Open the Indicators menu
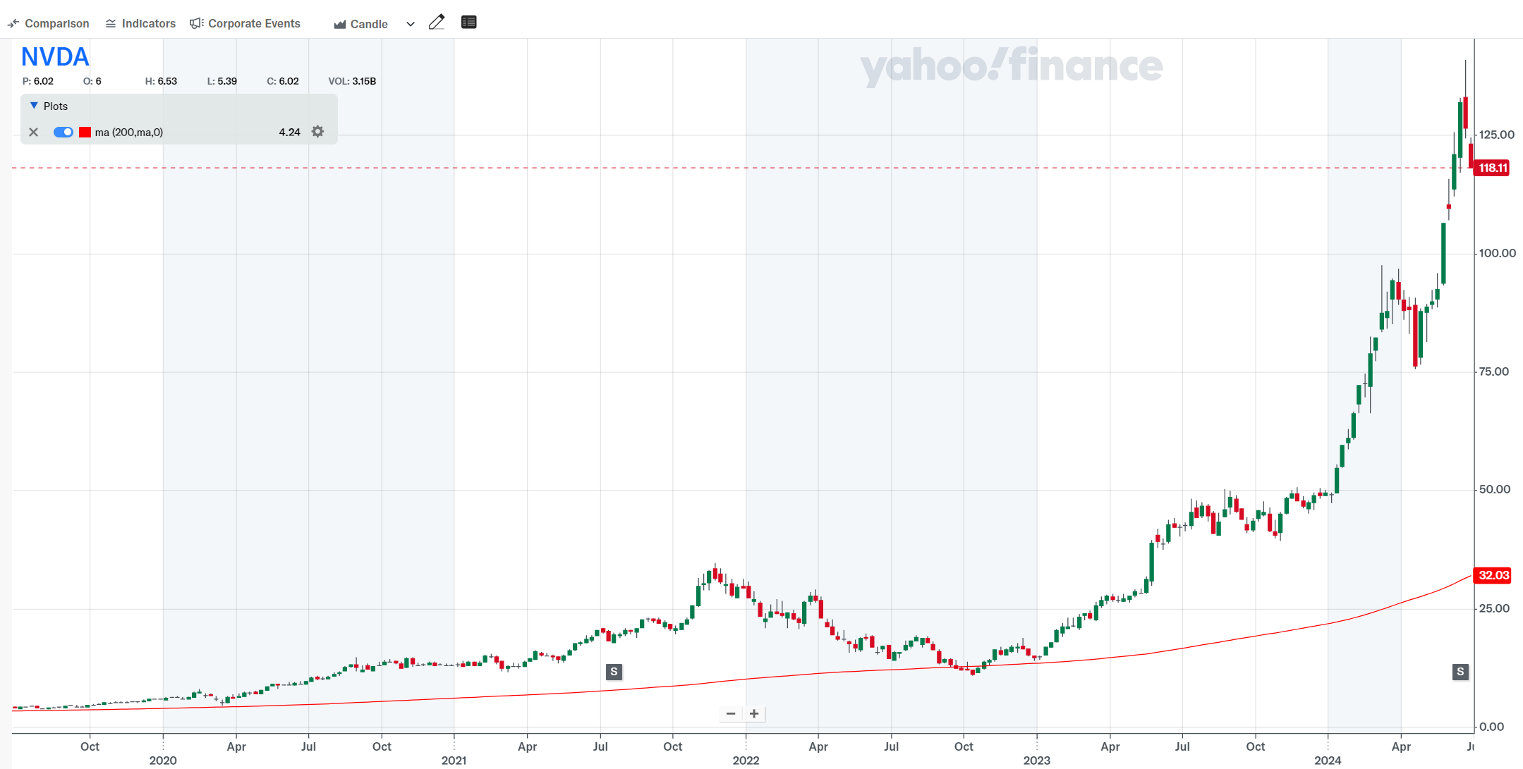Viewport: 1523px width, 769px height. point(140,23)
